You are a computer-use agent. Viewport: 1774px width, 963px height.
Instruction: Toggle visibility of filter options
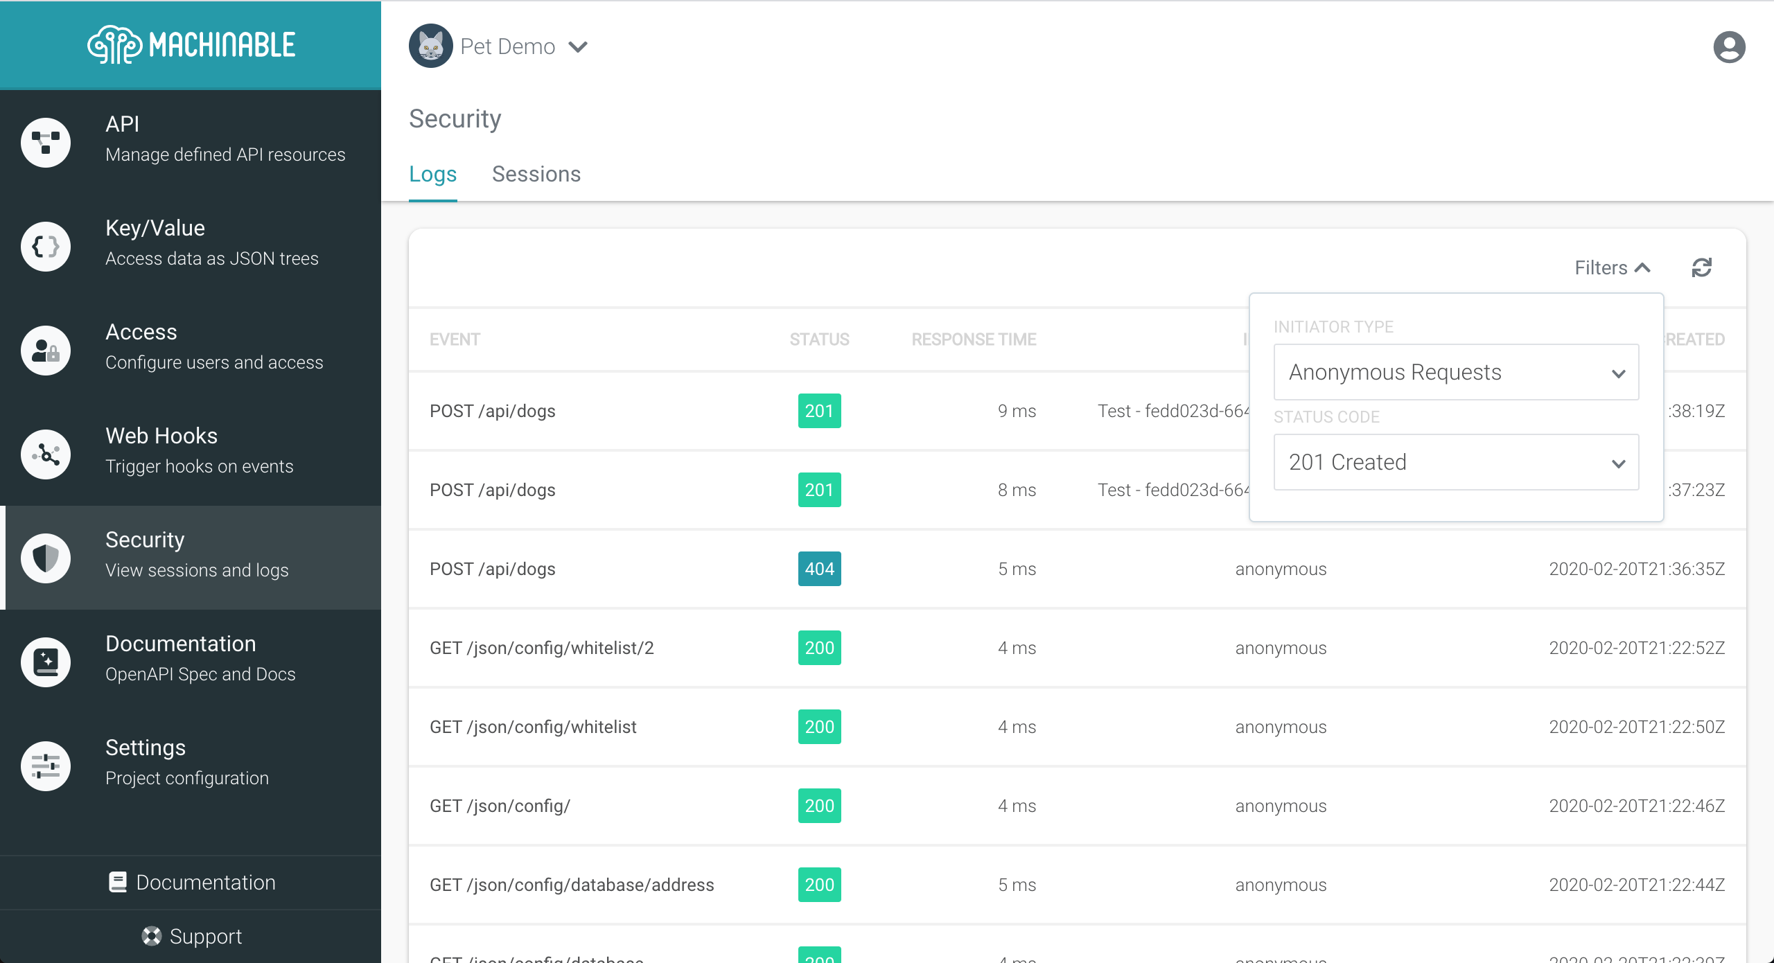[1610, 267]
